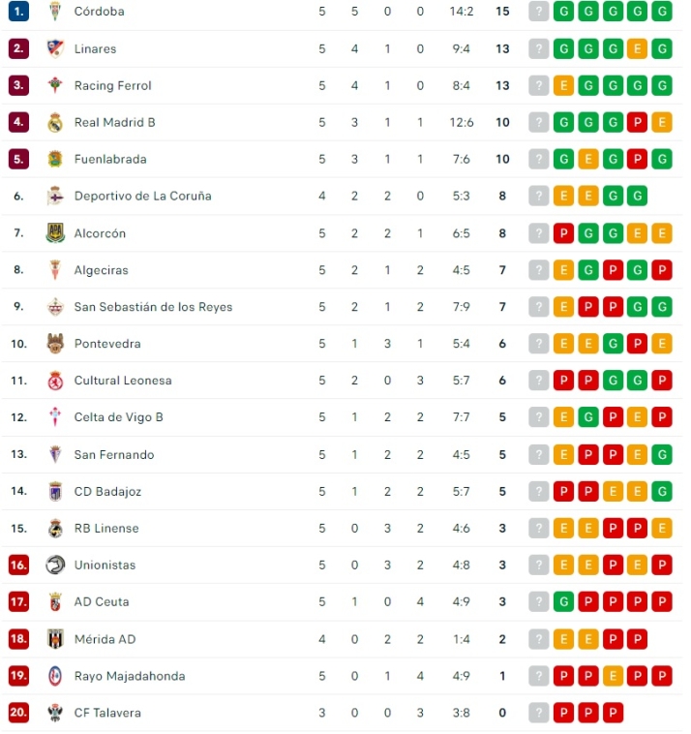Open San Sebastián de los Reyes link
691x734 pixels.
tap(153, 307)
